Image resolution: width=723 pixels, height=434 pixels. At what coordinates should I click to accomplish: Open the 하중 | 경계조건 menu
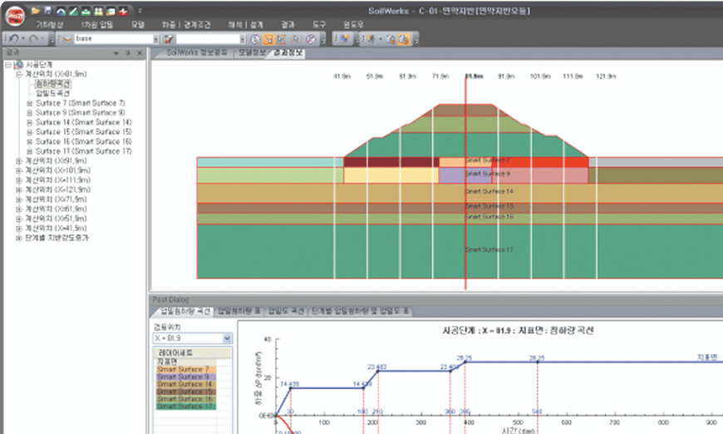click(186, 25)
